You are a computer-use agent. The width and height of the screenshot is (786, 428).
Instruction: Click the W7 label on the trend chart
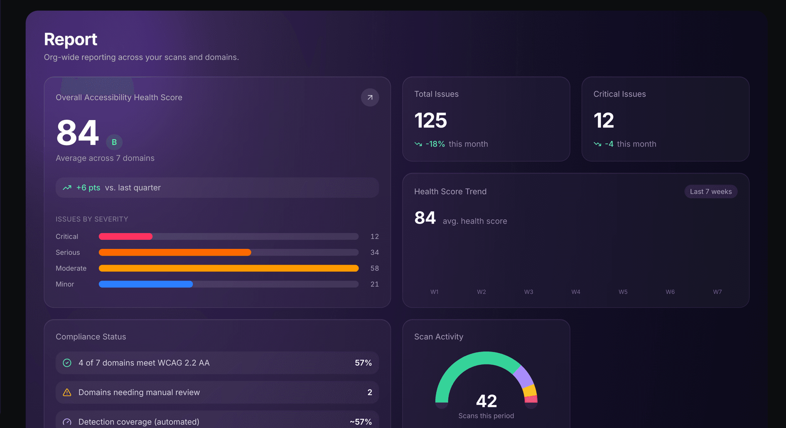tap(717, 292)
